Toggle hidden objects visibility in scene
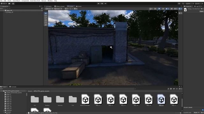The height and width of the screenshot is (114, 204). tap(171, 9)
